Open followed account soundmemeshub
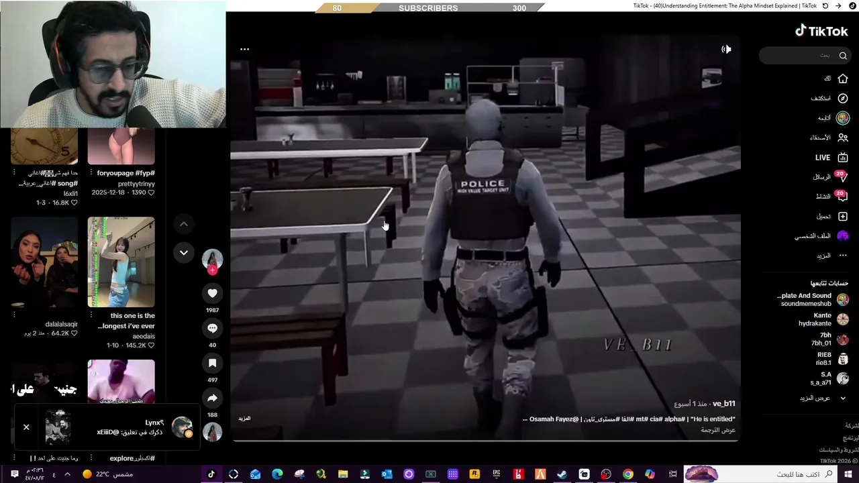The width and height of the screenshot is (859, 483). click(812, 300)
